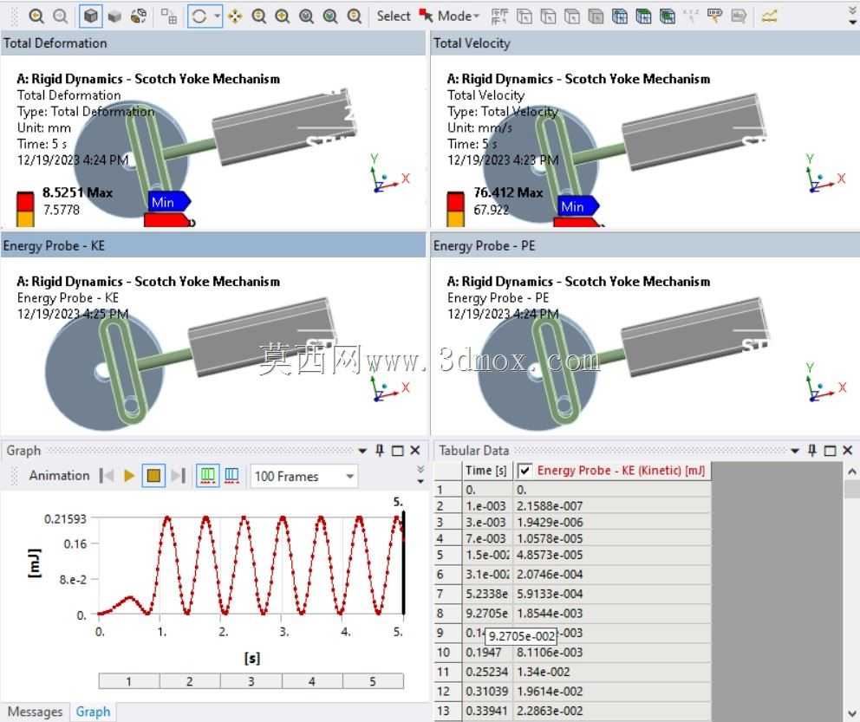Click the smart select icon right of Mode
Screen dimensions: 860x722
pos(498,16)
